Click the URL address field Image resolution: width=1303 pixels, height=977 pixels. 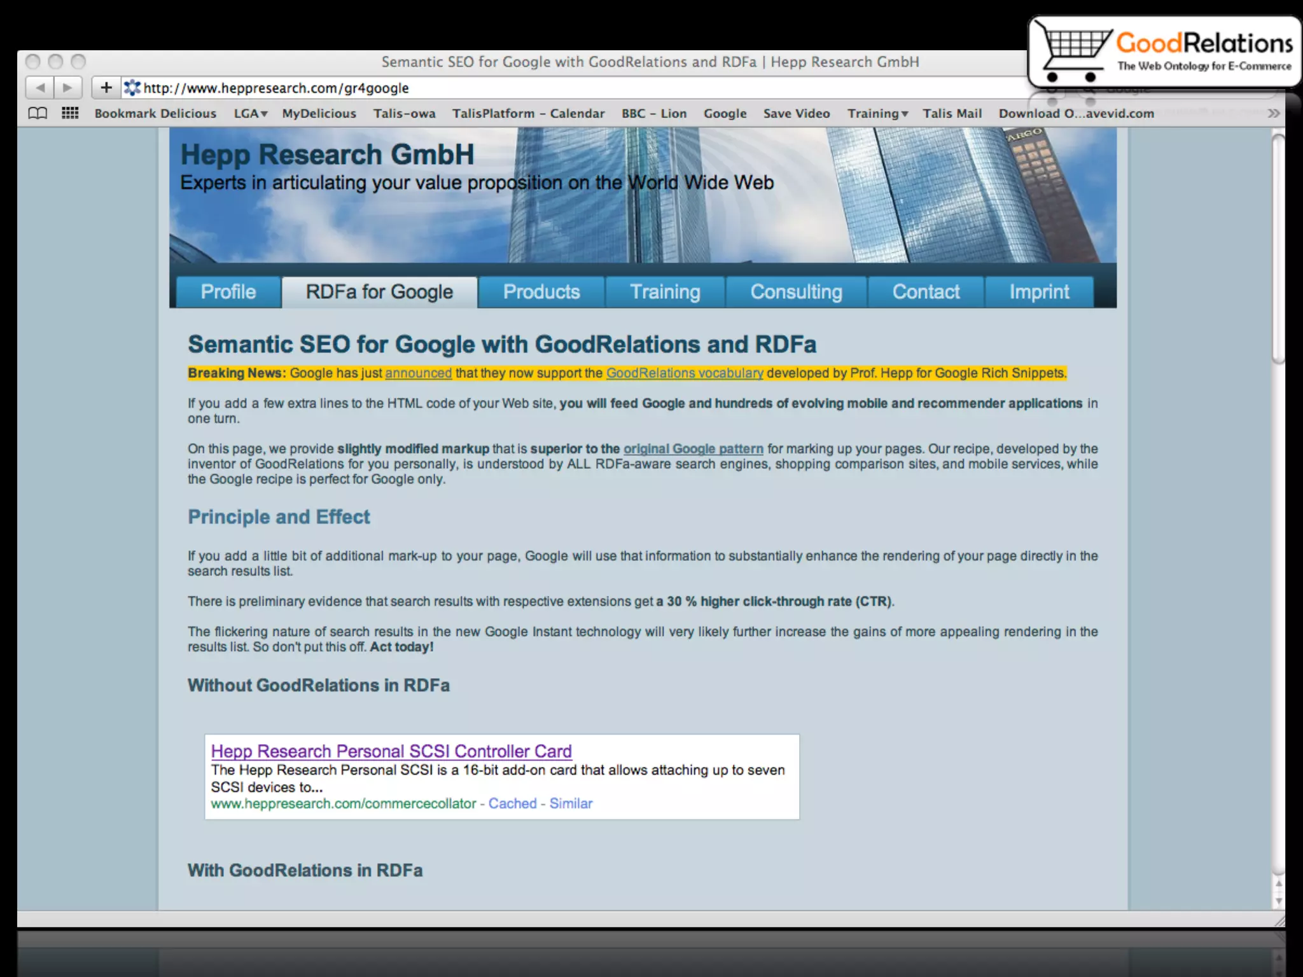[573, 88]
